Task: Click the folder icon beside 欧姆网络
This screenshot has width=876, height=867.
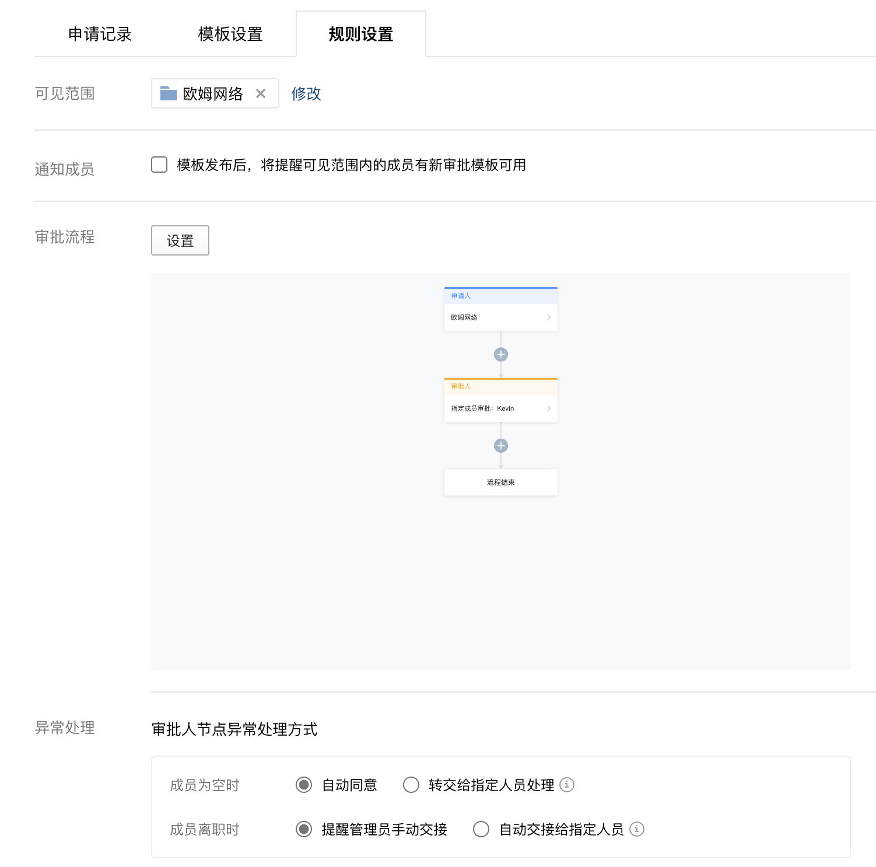Action: (169, 93)
